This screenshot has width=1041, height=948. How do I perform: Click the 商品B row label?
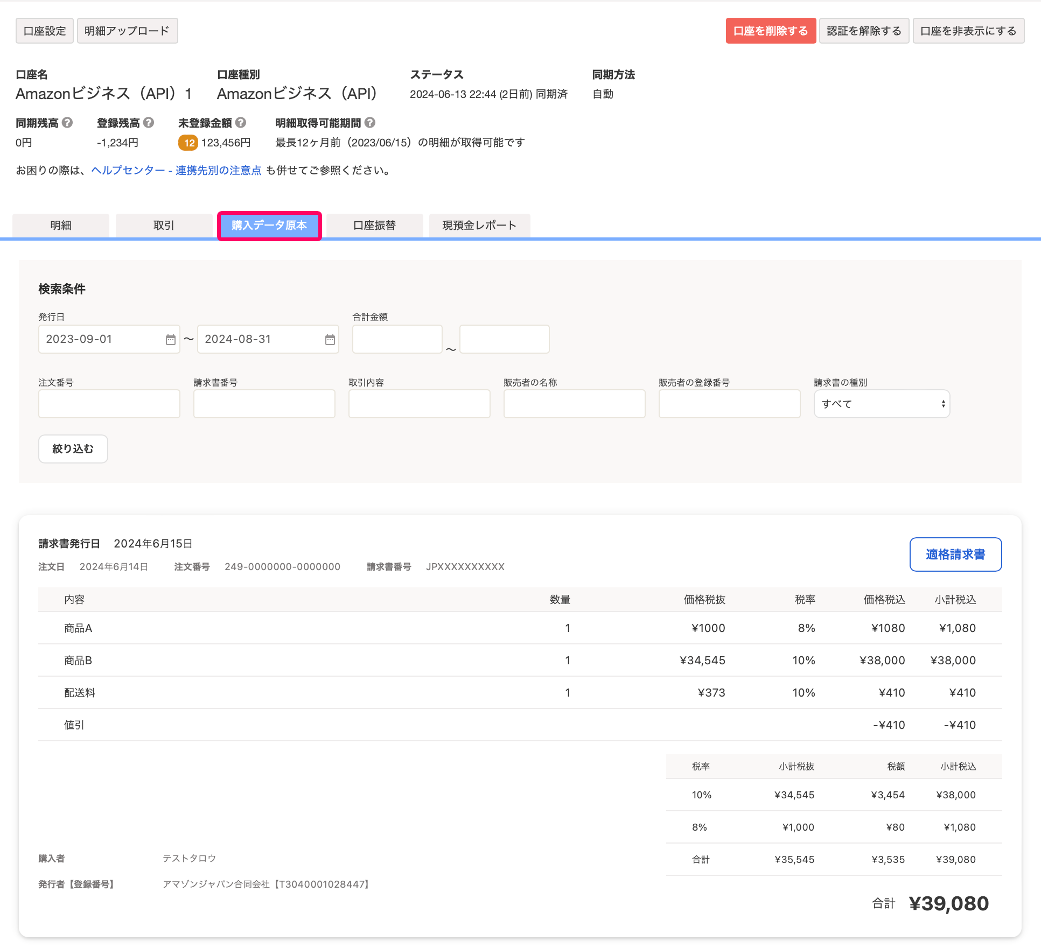pos(78,661)
